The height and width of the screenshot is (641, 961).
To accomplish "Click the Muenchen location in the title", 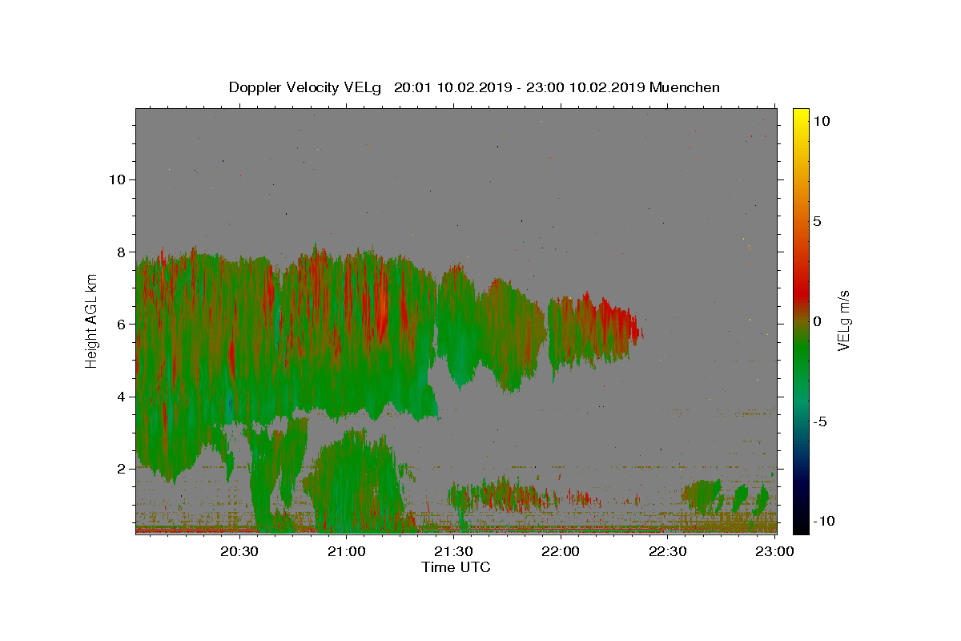I will (x=685, y=87).
